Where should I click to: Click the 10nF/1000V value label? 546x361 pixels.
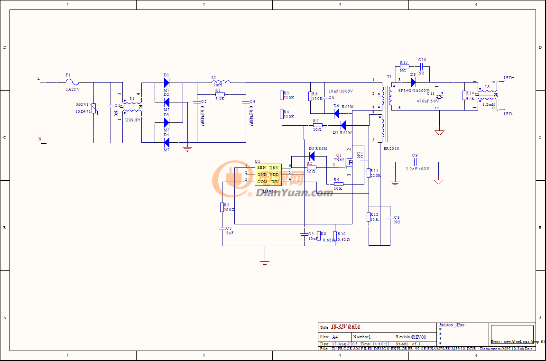coord(341,91)
